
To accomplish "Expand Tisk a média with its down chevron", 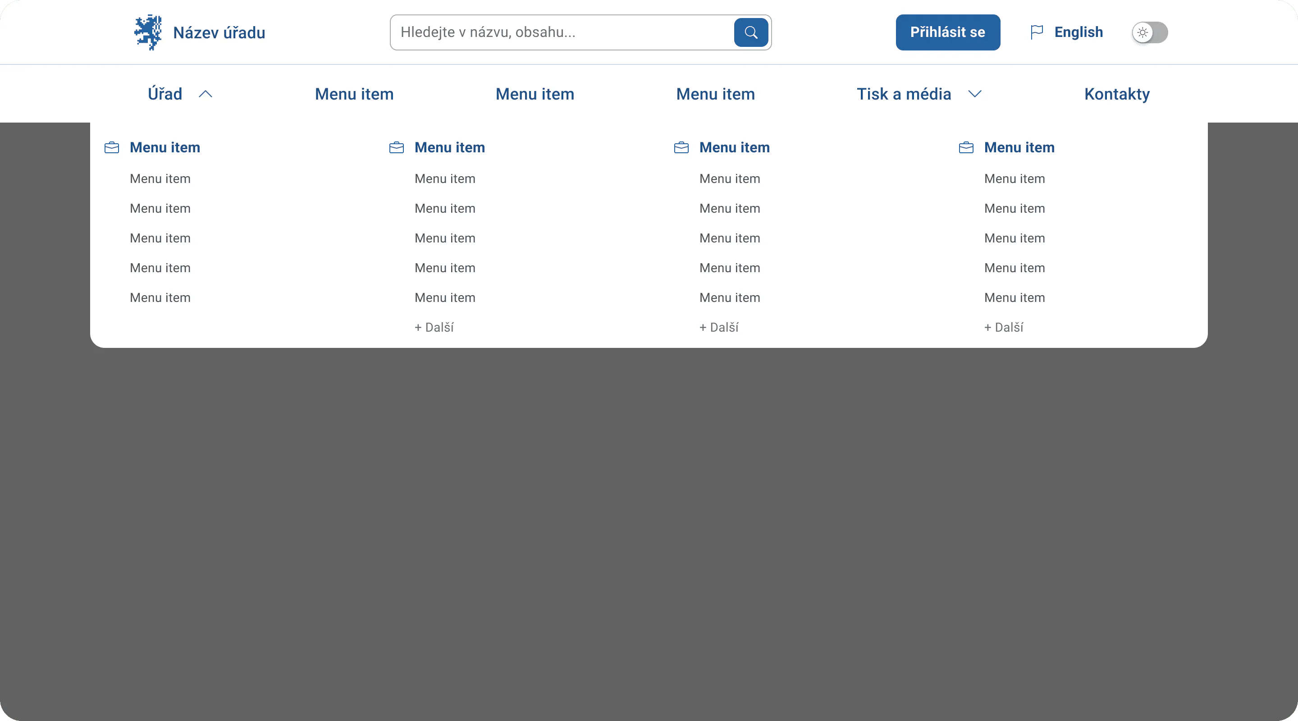I will pyautogui.click(x=975, y=94).
